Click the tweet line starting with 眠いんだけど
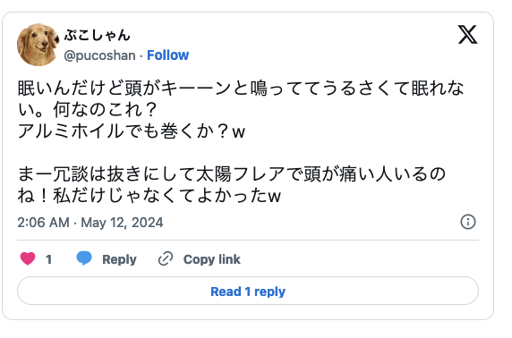 [x=241, y=89]
